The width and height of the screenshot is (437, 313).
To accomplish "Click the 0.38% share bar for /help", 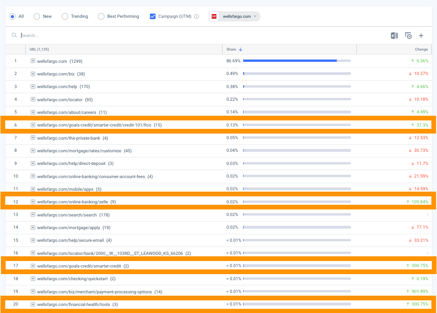I will coord(297,86).
